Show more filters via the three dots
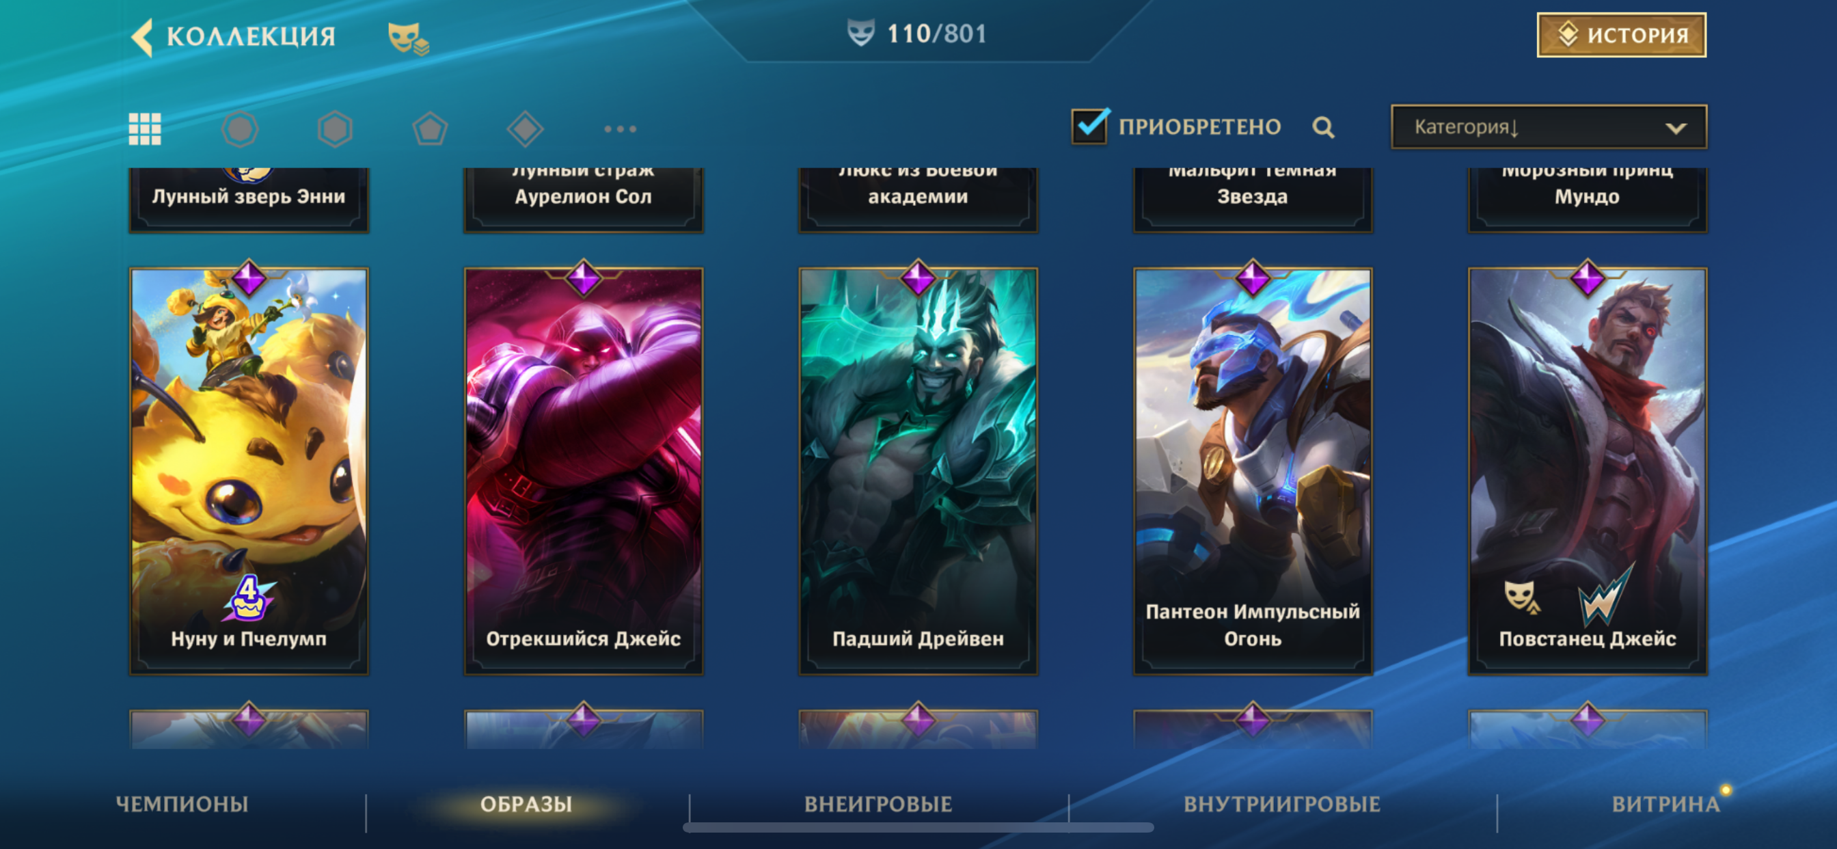Image resolution: width=1837 pixels, height=849 pixels. point(620,129)
